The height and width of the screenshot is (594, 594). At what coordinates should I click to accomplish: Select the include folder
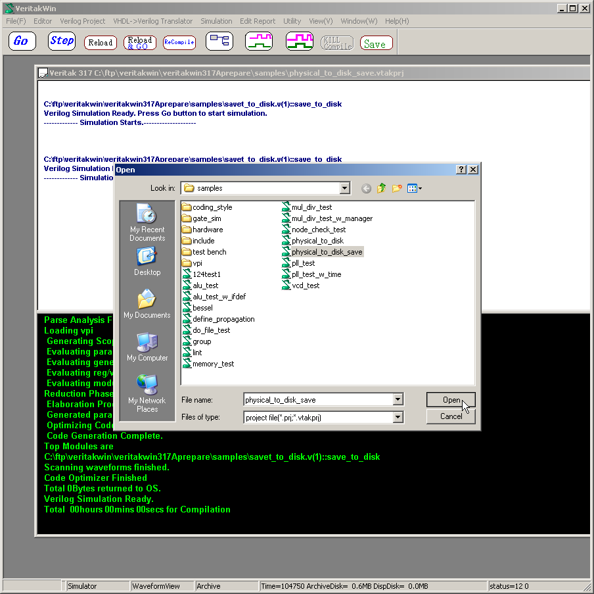198,241
